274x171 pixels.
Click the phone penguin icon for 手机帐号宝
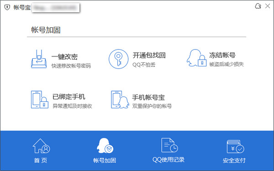pos(120,100)
